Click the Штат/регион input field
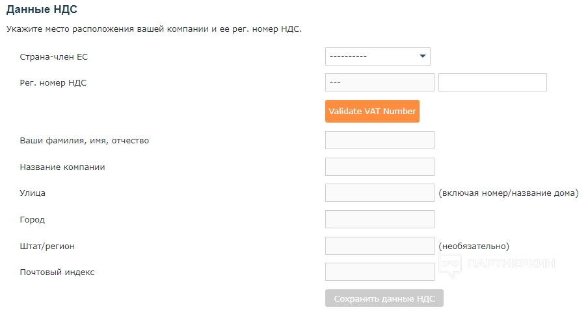 (379, 246)
